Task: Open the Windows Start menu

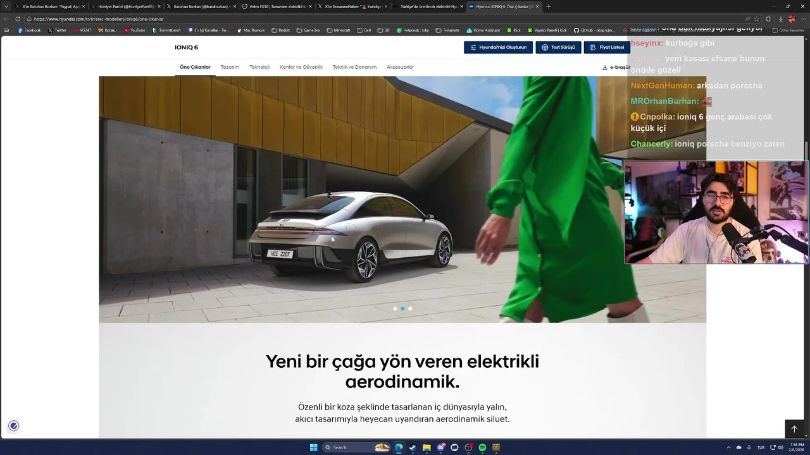Action: pos(313,447)
